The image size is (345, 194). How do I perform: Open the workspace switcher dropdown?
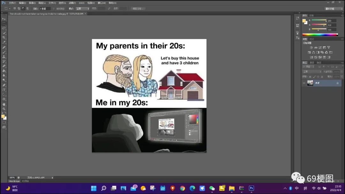(x=334, y=9)
